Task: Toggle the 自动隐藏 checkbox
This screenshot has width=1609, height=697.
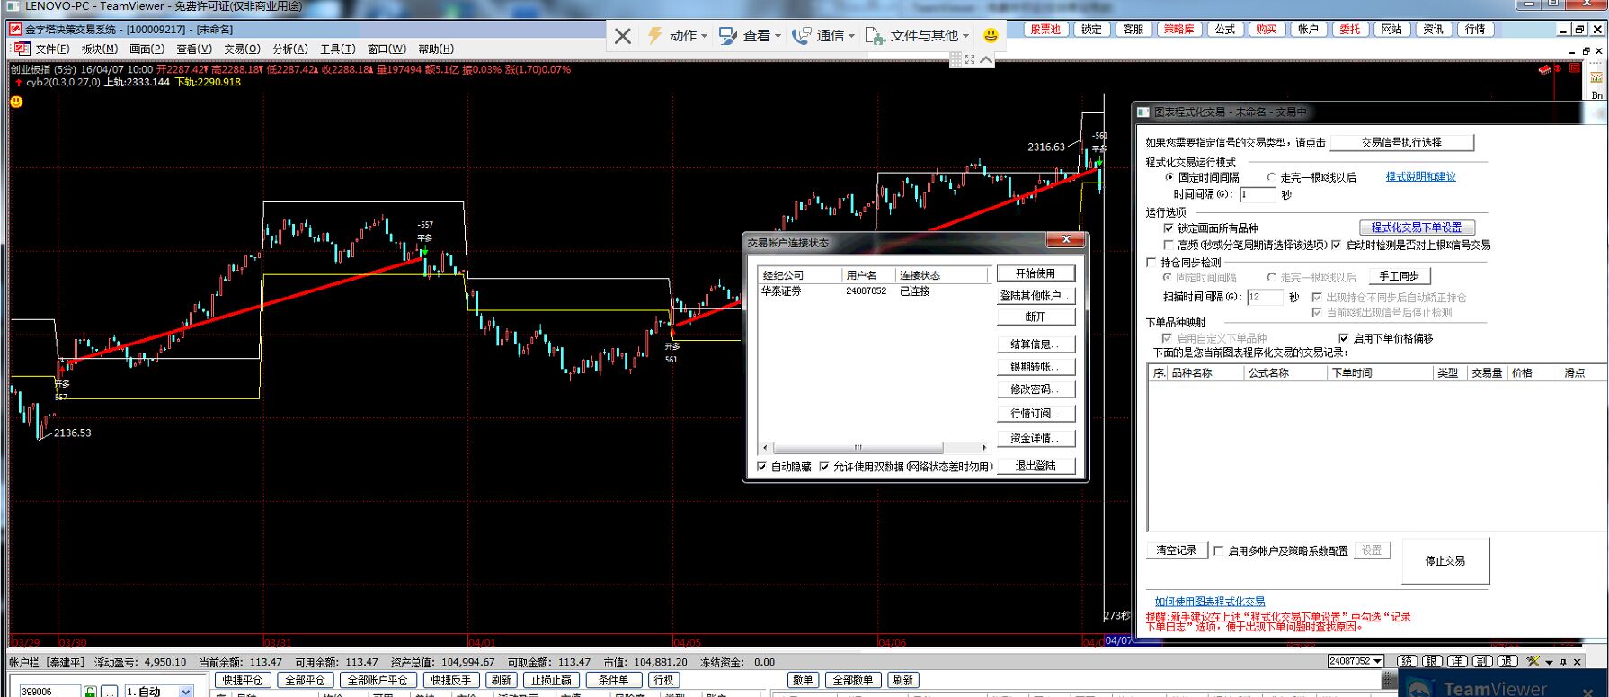Action: (x=762, y=467)
